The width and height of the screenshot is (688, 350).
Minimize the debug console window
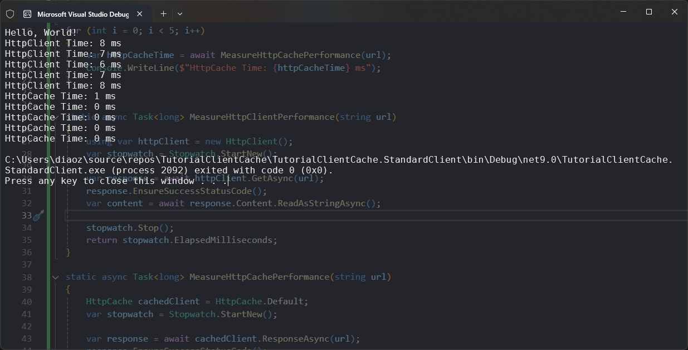click(623, 12)
